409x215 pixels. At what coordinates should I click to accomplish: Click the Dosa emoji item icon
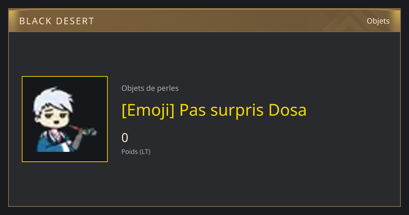65,119
